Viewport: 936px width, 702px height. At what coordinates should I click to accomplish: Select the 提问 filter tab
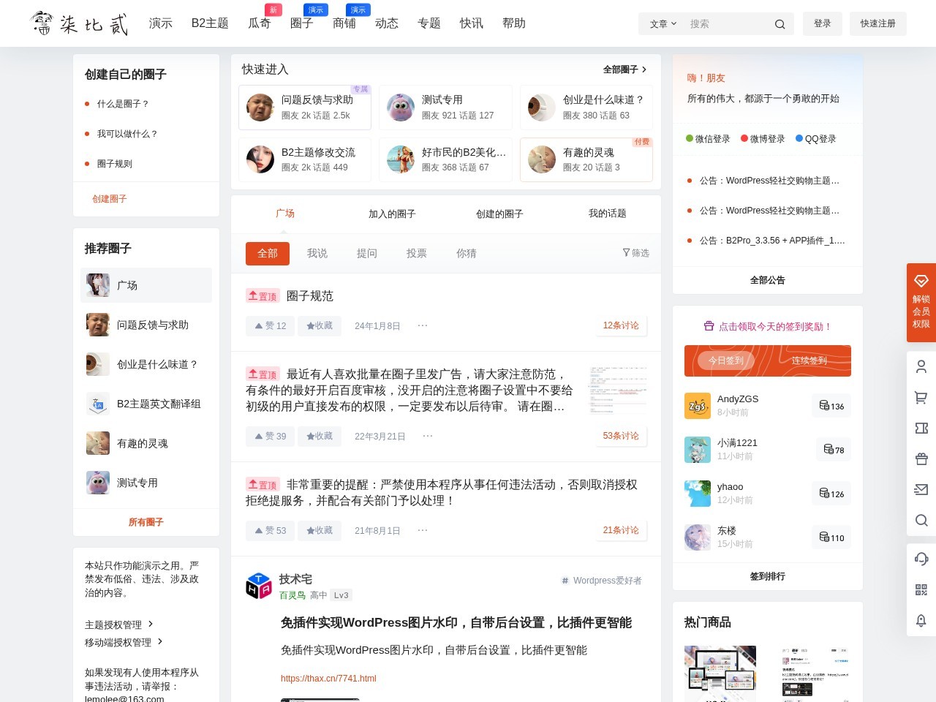coord(367,254)
